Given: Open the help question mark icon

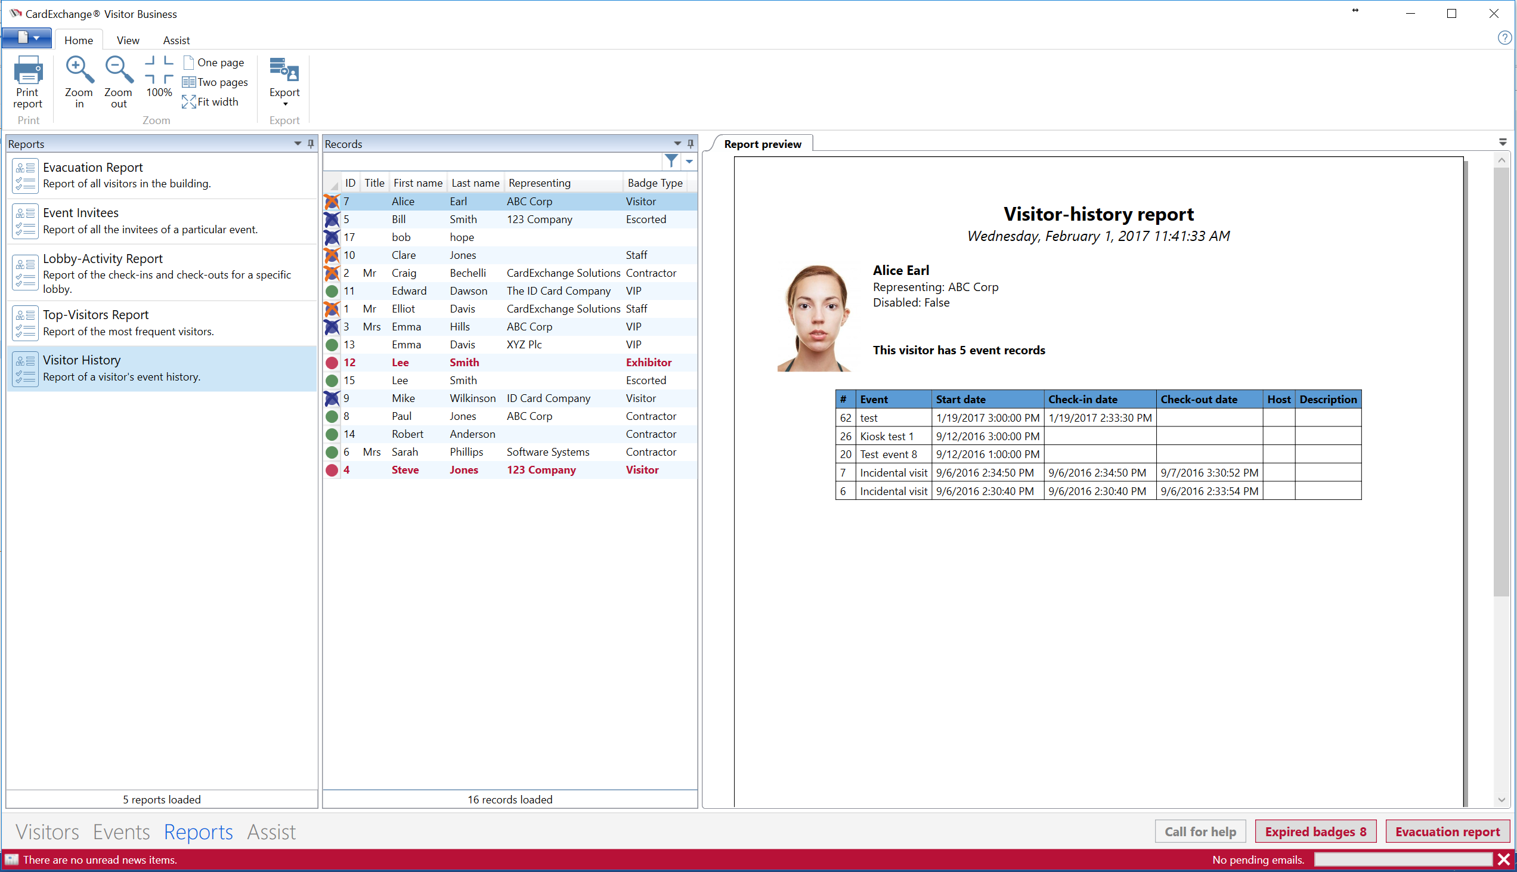Looking at the screenshot, I should point(1504,38).
